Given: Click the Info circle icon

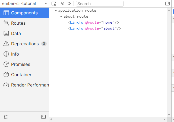Looking at the screenshot, I should pos(6,54).
